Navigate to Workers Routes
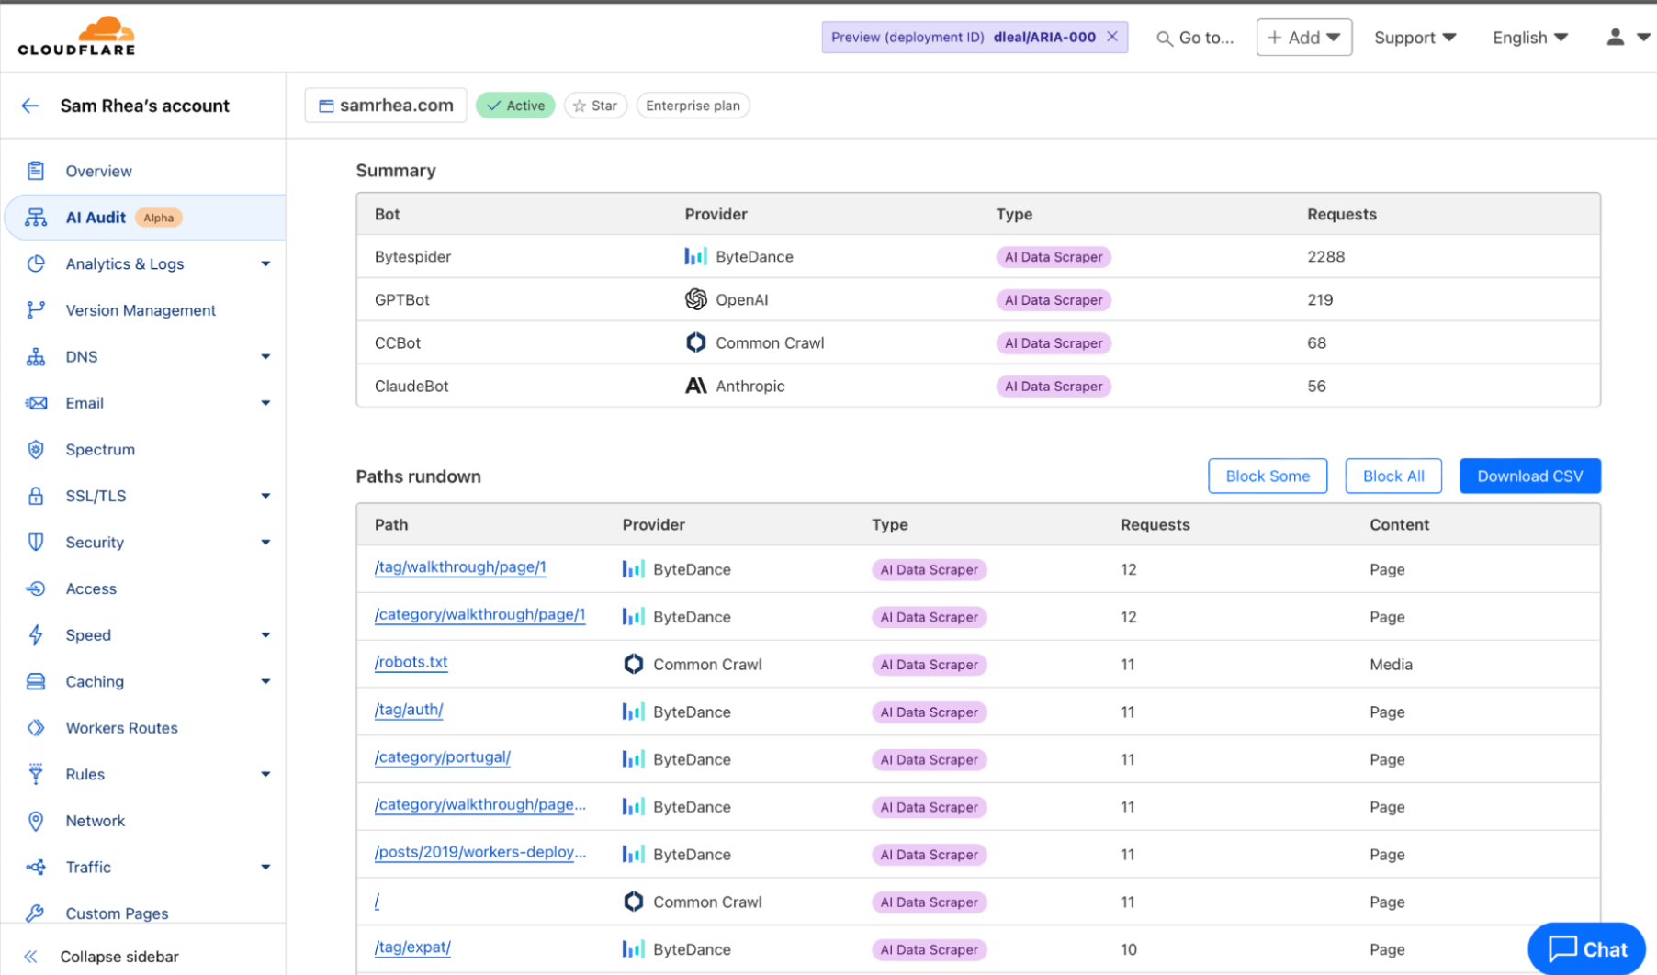The width and height of the screenshot is (1657, 975). tap(121, 727)
